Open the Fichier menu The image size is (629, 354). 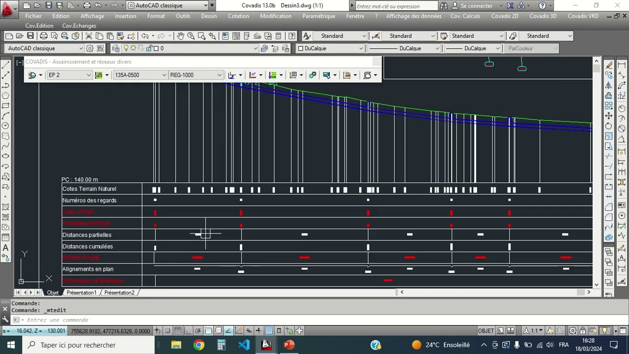pos(33,16)
